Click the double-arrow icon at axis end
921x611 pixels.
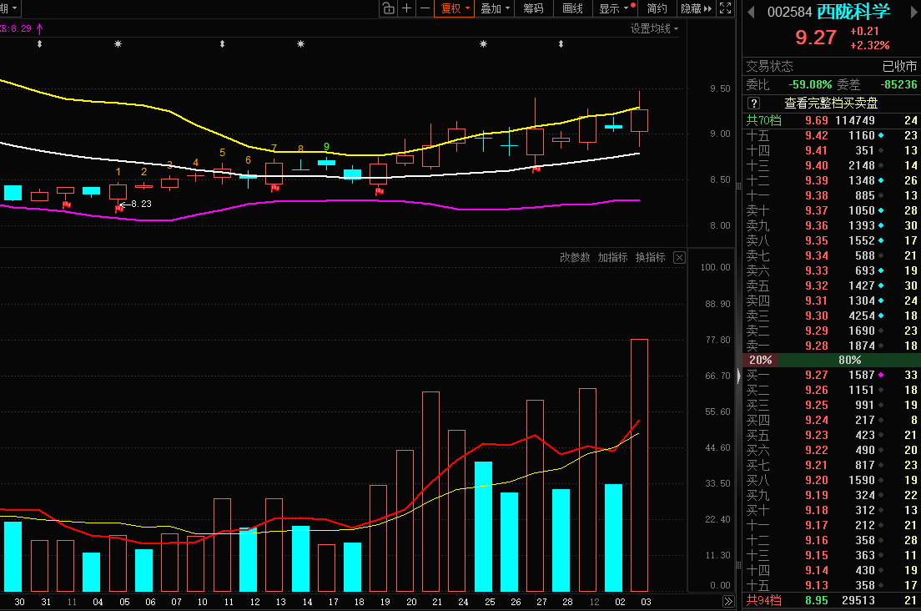click(728, 602)
